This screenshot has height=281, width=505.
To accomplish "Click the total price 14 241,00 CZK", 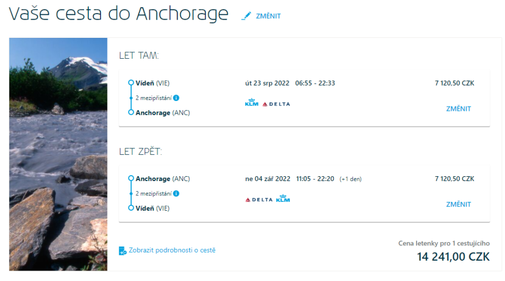I will tap(453, 256).
